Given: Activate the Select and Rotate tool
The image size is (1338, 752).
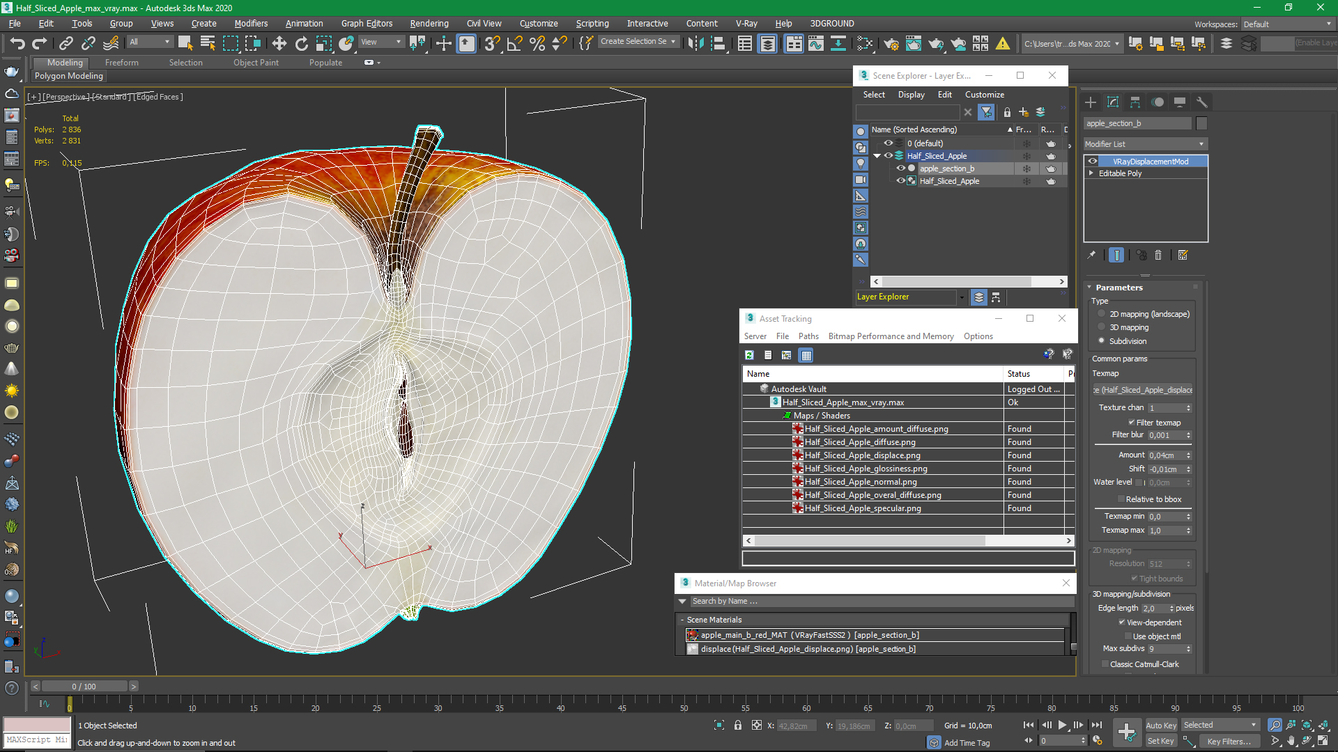Looking at the screenshot, I should coord(301,43).
